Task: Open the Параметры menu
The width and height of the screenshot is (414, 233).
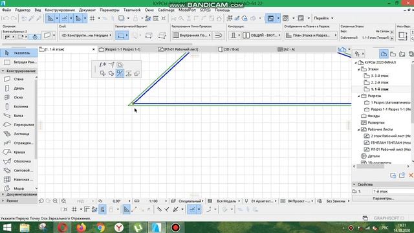Action: (x=109, y=10)
